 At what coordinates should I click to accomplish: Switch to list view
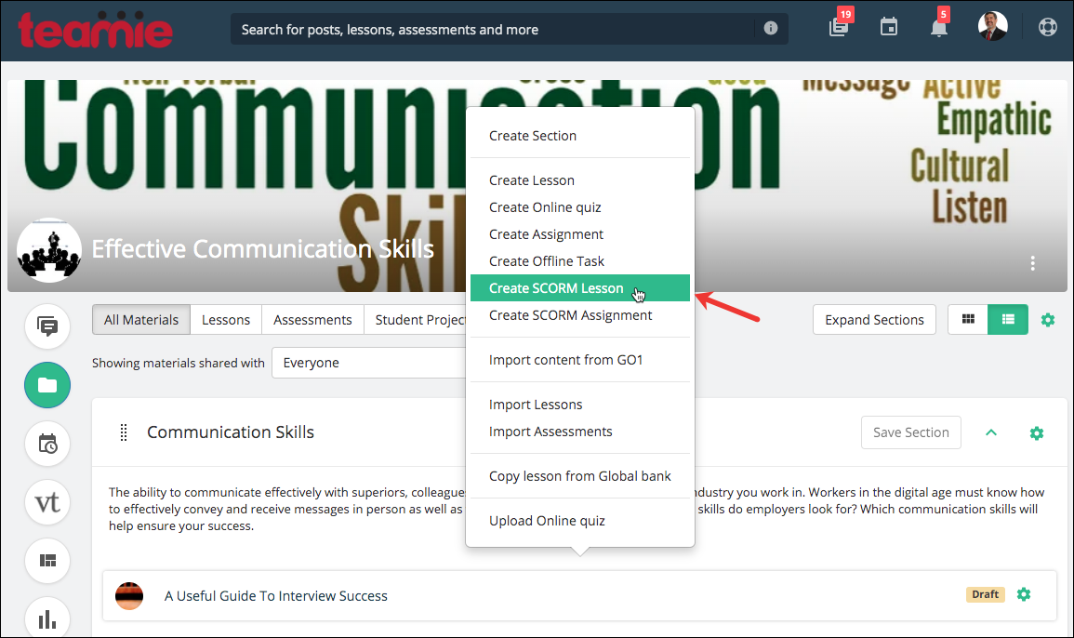point(1008,319)
